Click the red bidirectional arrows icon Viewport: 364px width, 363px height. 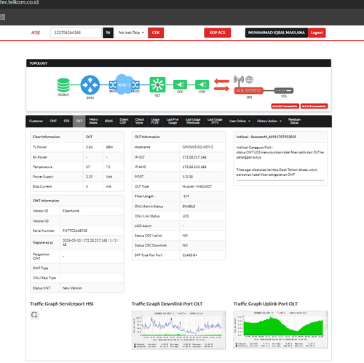221,84
